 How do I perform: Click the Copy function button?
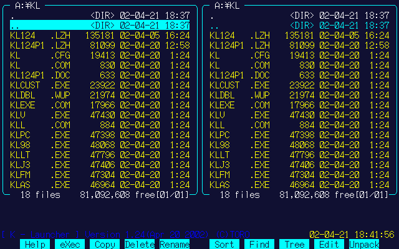tap(104, 245)
